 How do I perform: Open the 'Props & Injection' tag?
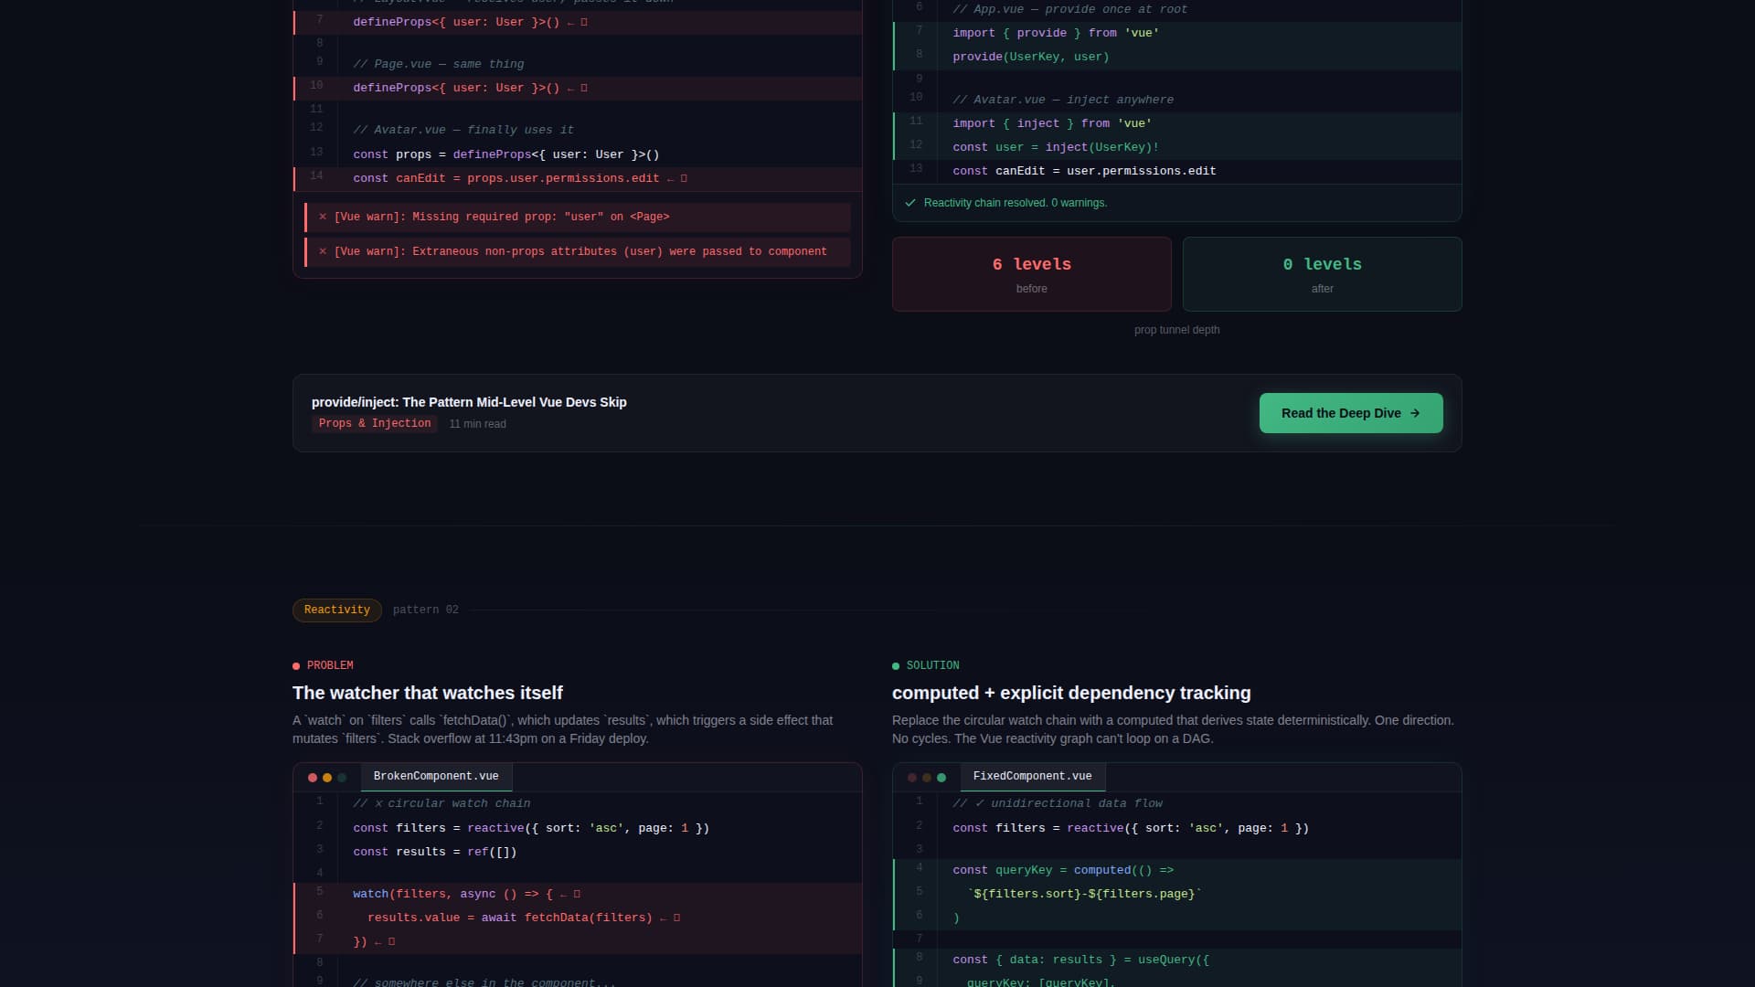click(374, 423)
